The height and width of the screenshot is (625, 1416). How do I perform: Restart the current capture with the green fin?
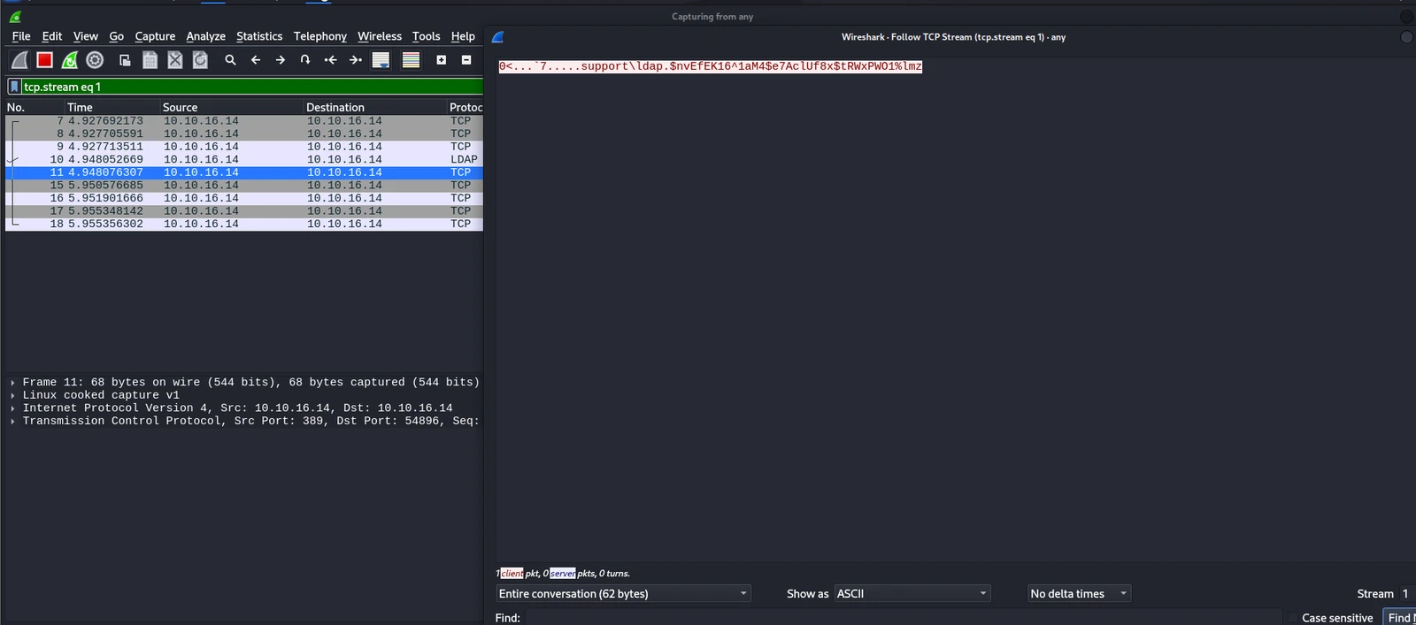[x=69, y=60]
